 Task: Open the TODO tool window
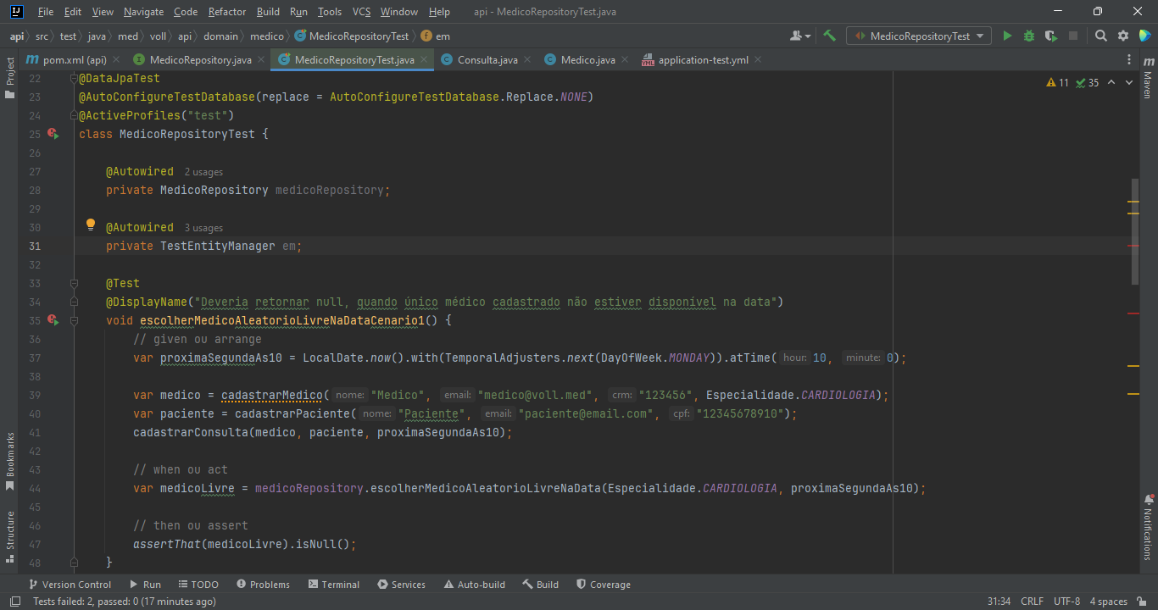pyautogui.click(x=198, y=585)
